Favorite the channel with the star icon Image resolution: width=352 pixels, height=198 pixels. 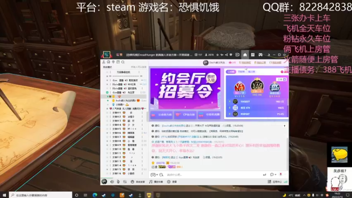click(217, 55)
